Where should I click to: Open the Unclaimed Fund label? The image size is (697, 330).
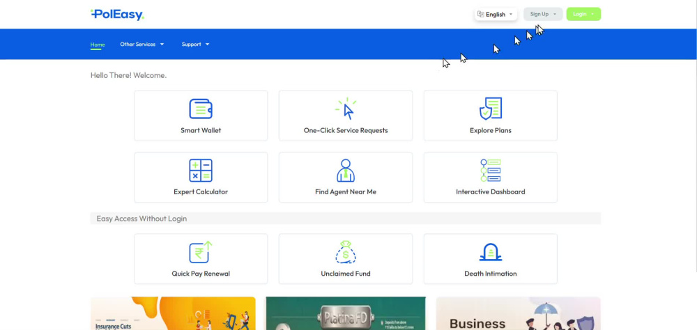pyautogui.click(x=346, y=274)
